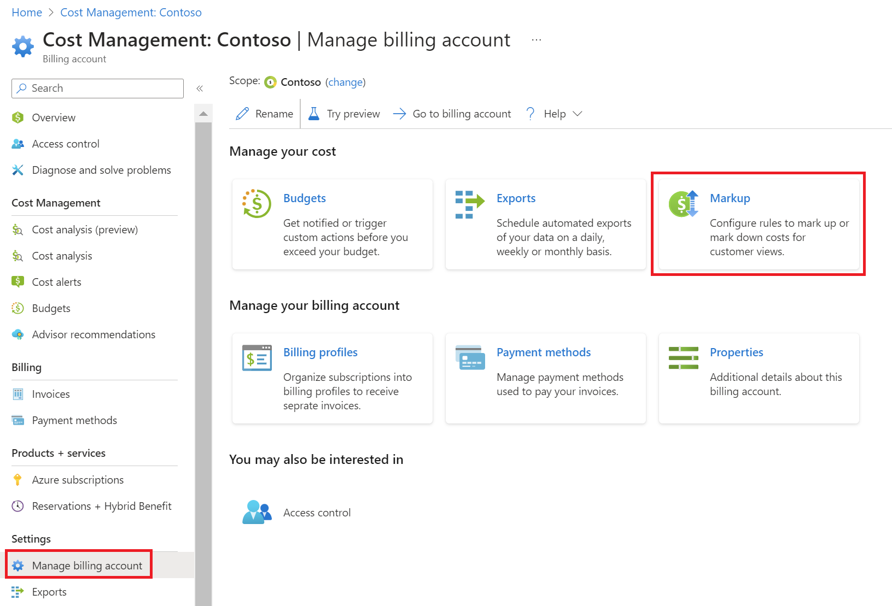Collapse the sidebar with double-chevron button
The height and width of the screenshot is (606, 892).
pos(200,89)
